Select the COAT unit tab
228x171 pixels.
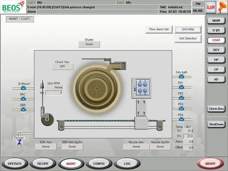tap(216, 40)
